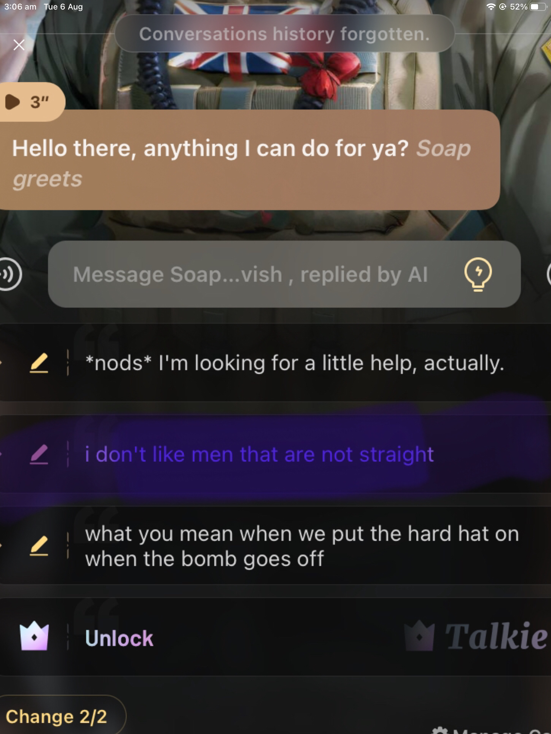Viewport: 551px width, 734px height.
Task: Open Soap's greeting message bubble
Action: (x=250, y=160)
